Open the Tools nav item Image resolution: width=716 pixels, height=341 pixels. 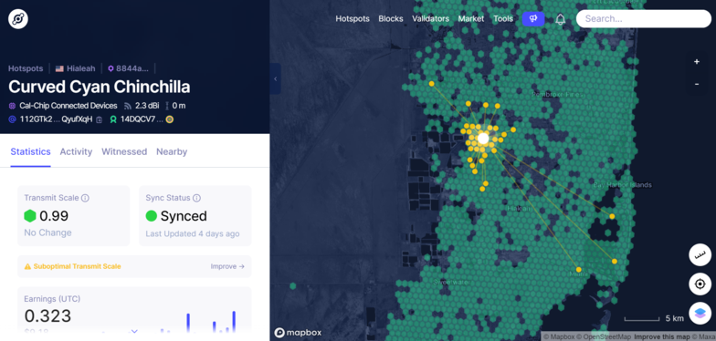tap(503, 18)
